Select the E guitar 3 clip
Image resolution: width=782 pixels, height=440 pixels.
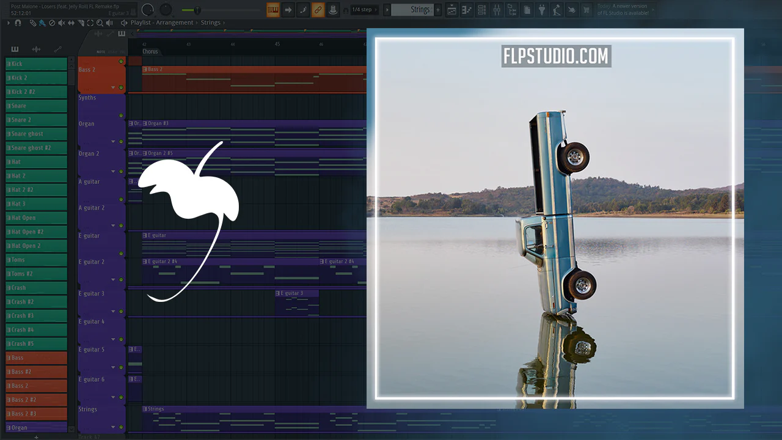(297, 302)
